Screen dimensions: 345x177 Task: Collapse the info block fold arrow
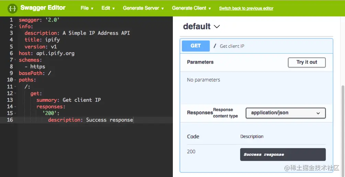(15, 26)
